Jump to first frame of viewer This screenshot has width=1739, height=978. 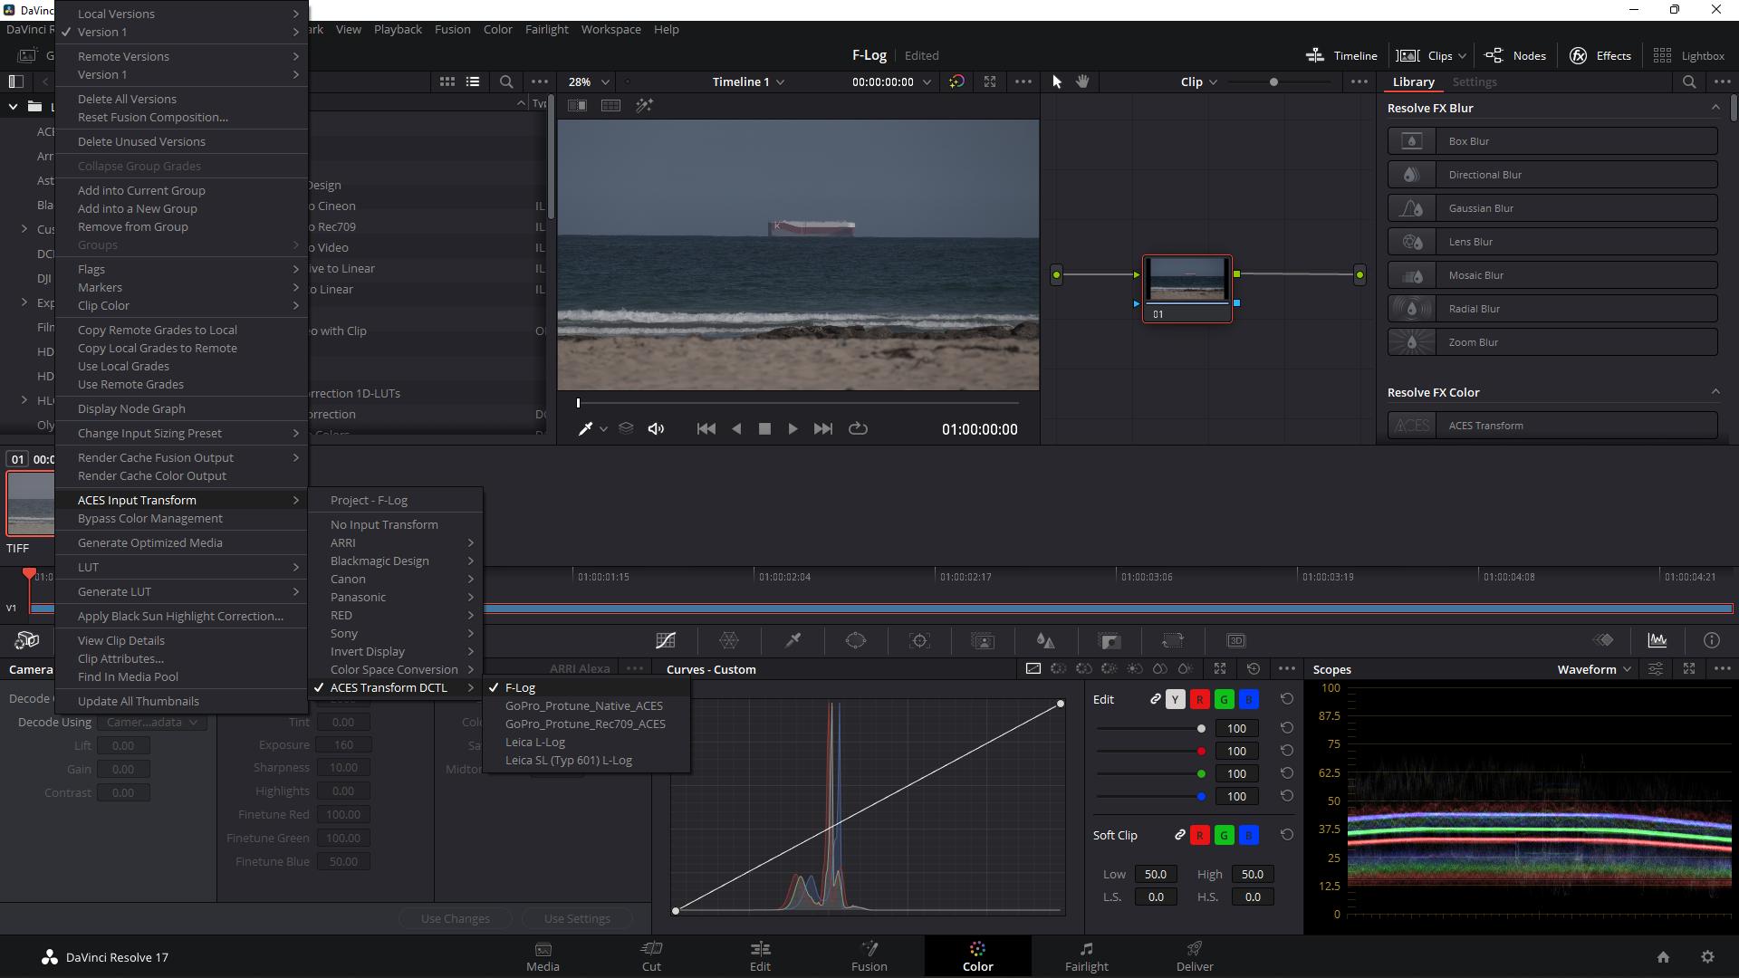click(706, 429)
